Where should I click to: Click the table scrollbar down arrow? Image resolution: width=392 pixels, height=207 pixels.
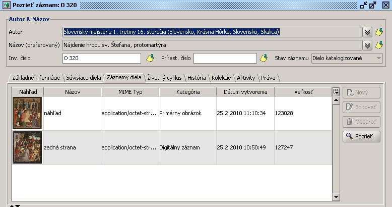point(336,195)
